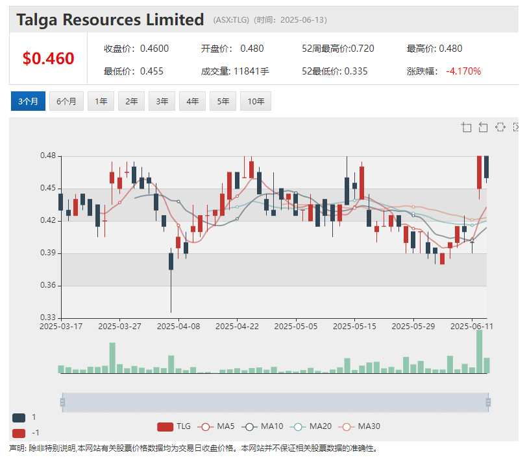The height and width of the screenshot is (462, 527).
Task: Click the 0.48 y-axis label
Action: [48, 156]
